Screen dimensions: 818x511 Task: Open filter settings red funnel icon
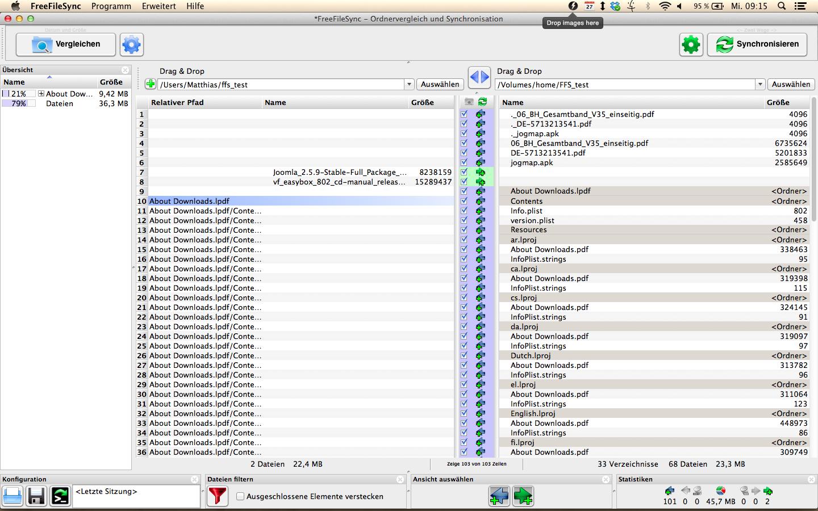218,496
